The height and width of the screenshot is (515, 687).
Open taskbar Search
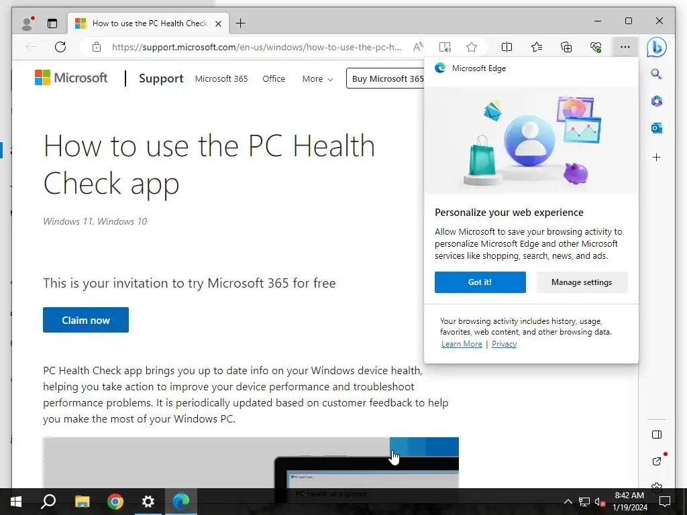point(48,502)
